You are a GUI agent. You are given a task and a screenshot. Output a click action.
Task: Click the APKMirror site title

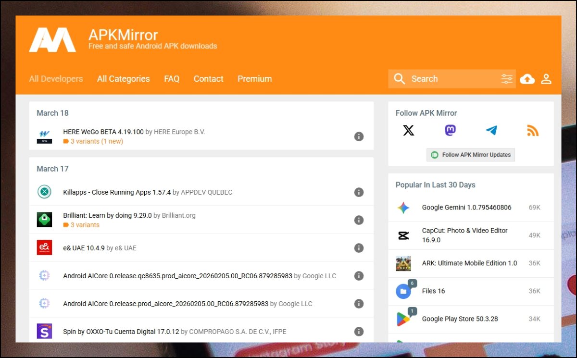tap(123, 35)
